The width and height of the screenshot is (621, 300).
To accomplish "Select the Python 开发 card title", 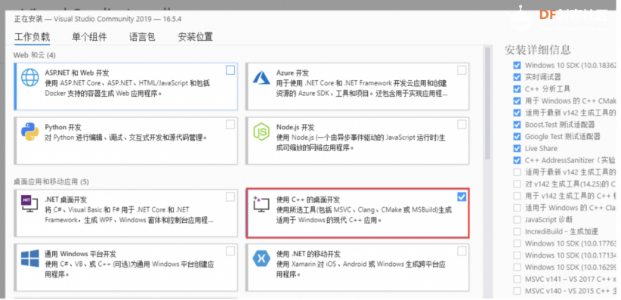I will (x=63, y=127).
